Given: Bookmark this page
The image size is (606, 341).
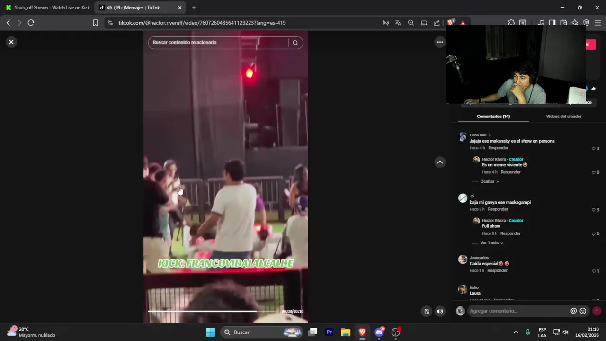Looking at the screenshot, I should pyautogui.click(x=95, y=23).
